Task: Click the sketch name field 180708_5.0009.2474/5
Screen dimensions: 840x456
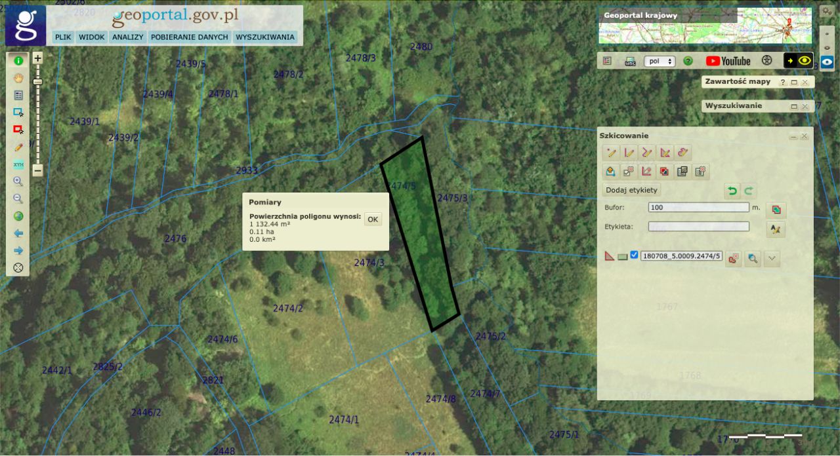Action: coord(681,256)
